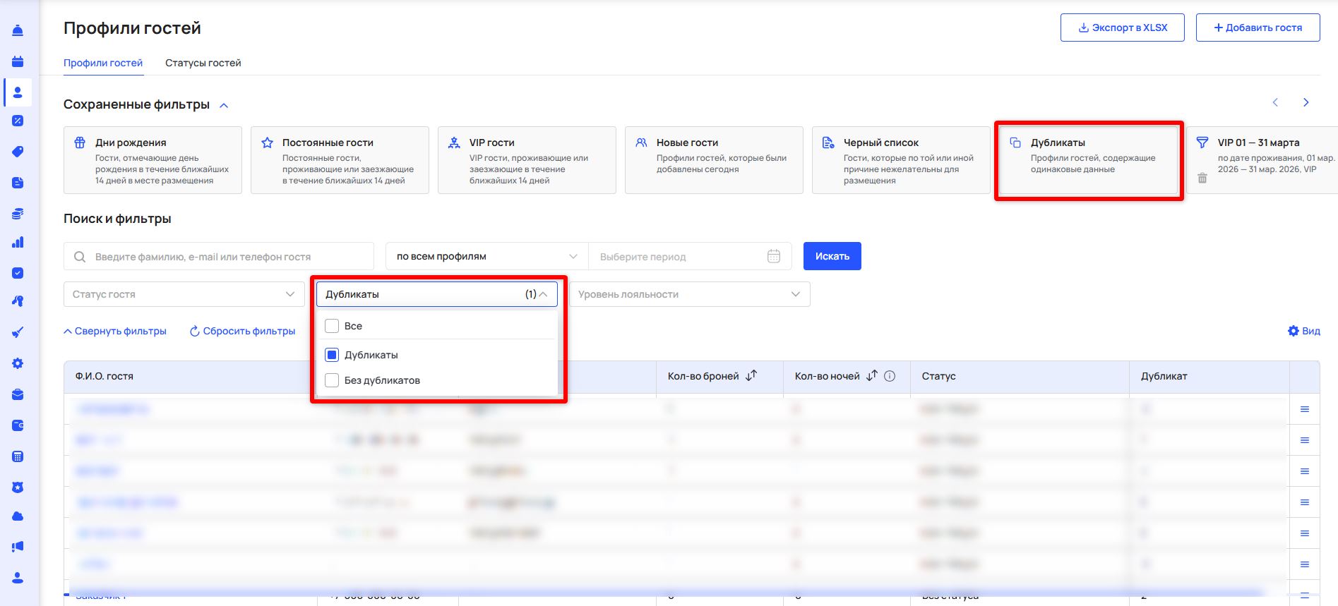Viewport: 1338px width, 606px height.
Task: Select the Профили гостей tab
Action: click(103, 63)
